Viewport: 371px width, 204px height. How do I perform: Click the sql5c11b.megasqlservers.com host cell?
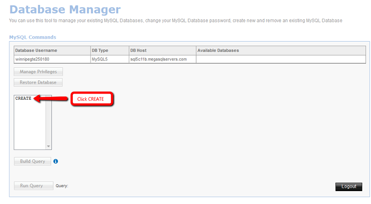[x=163, y=59]
